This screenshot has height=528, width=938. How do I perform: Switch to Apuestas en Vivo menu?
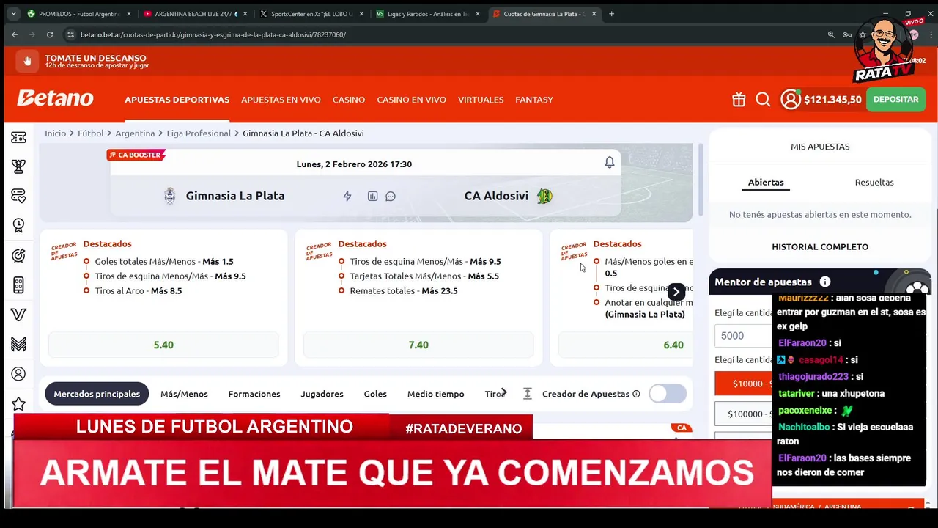(x=281, y=100)
